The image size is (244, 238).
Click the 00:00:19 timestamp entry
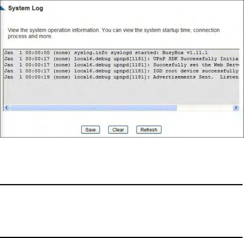point(37,77)
